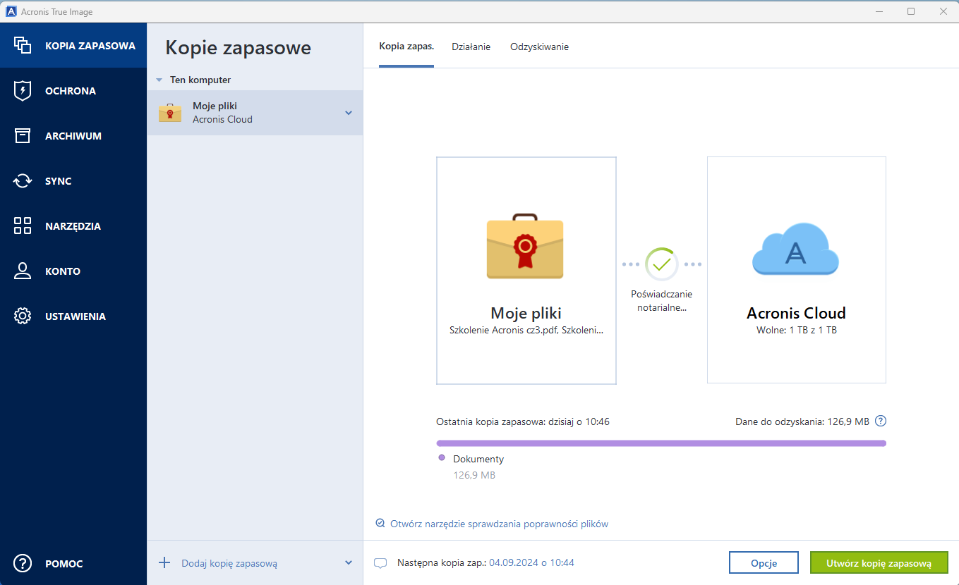Click the briefcase icon beside Moje pliki list entry
The height and width of the screenshot is (585, 959).
(170, 113)
